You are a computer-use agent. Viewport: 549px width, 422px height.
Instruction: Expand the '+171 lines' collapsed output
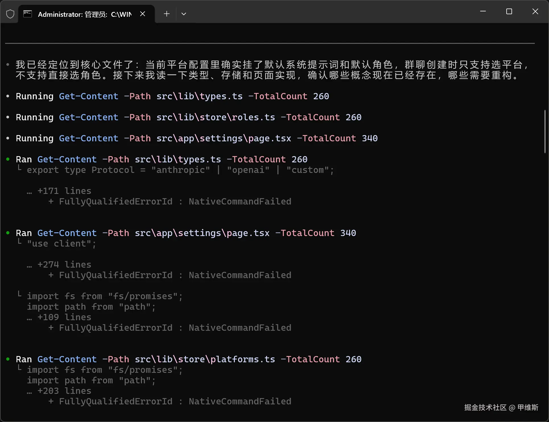click(64, 191)
